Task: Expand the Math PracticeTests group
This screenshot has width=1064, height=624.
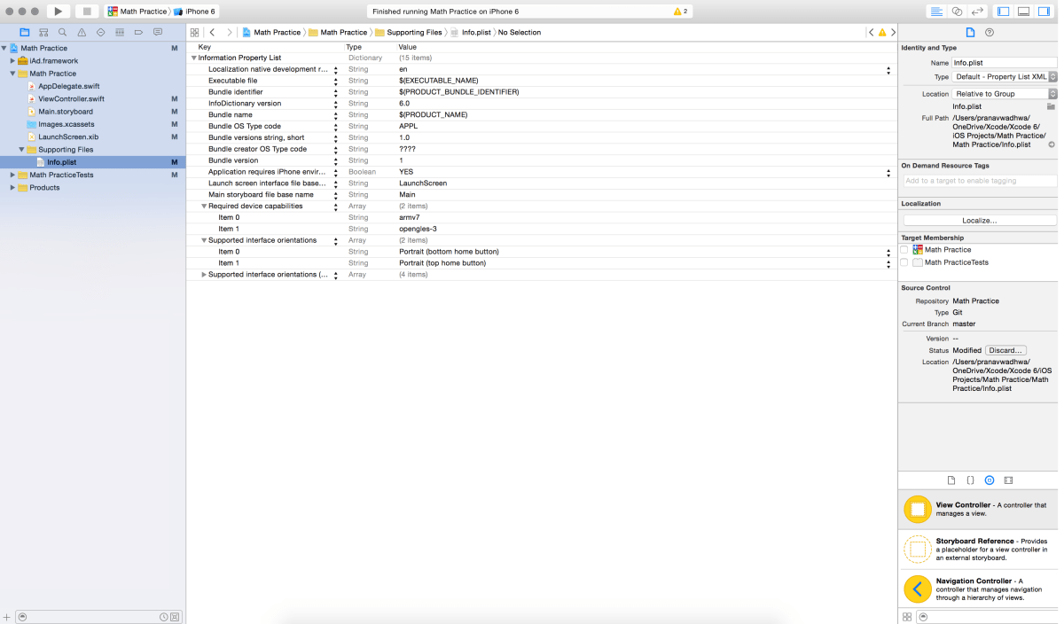Action: [x=13, y=175]
